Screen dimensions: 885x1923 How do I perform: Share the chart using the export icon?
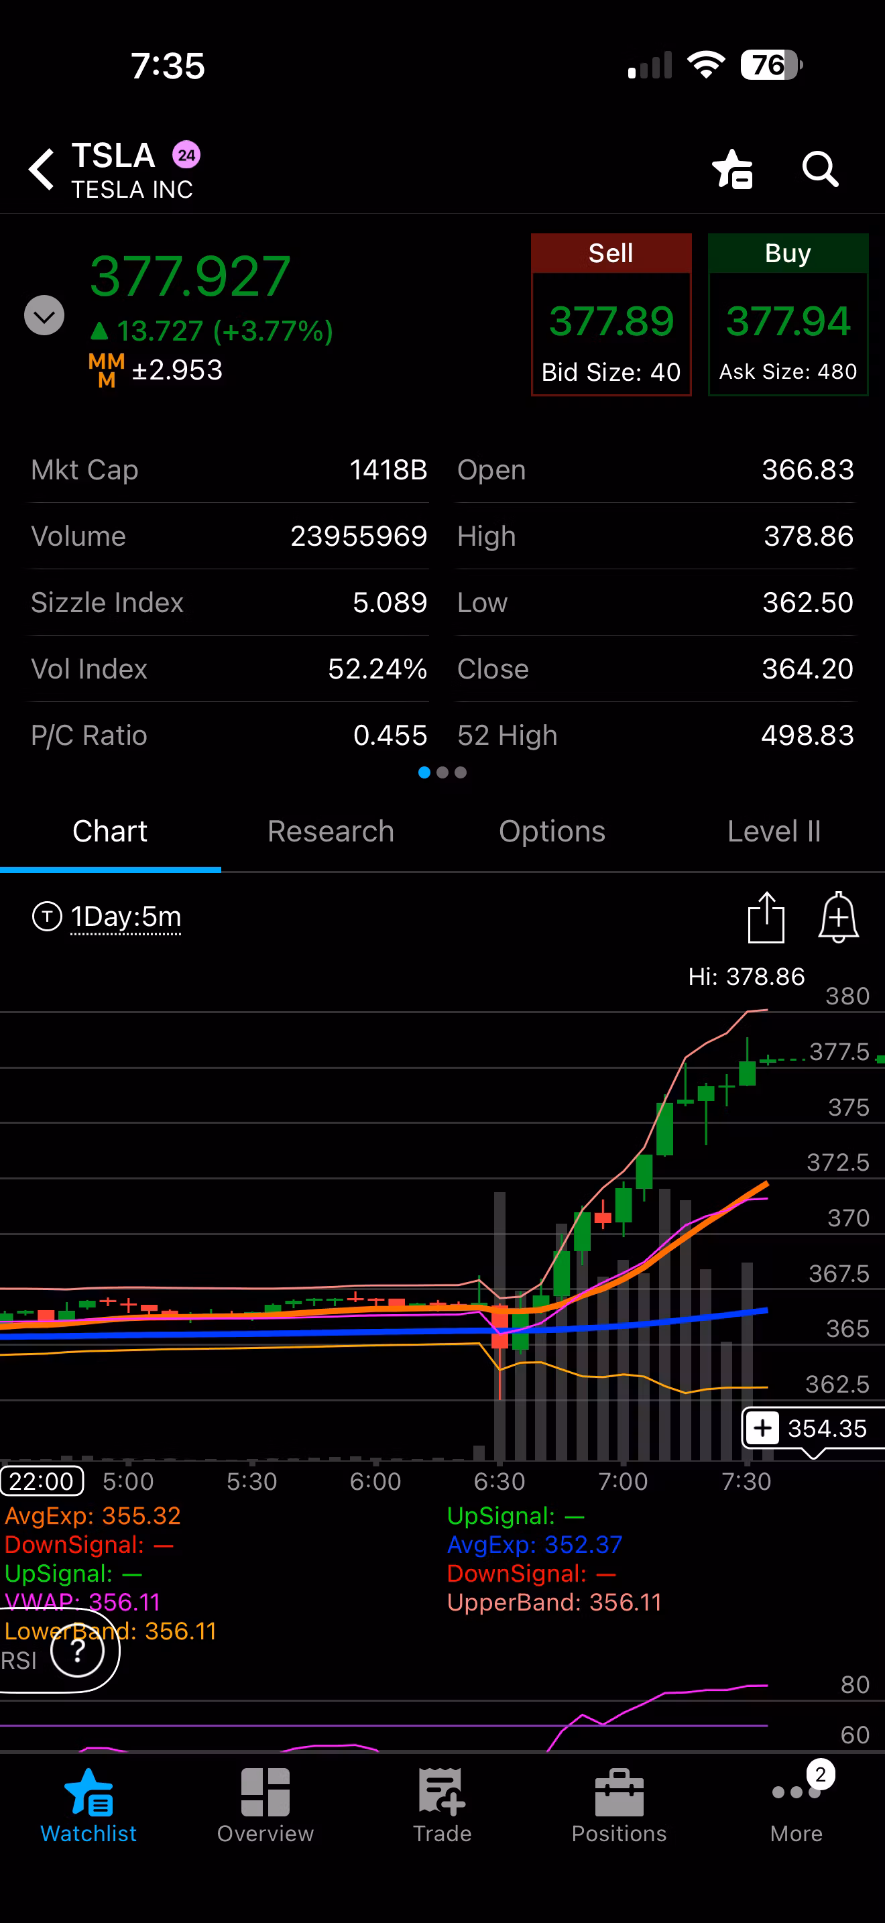click(766, 917)
